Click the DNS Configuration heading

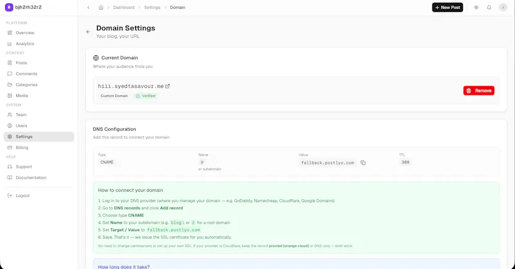coord(115,129)
